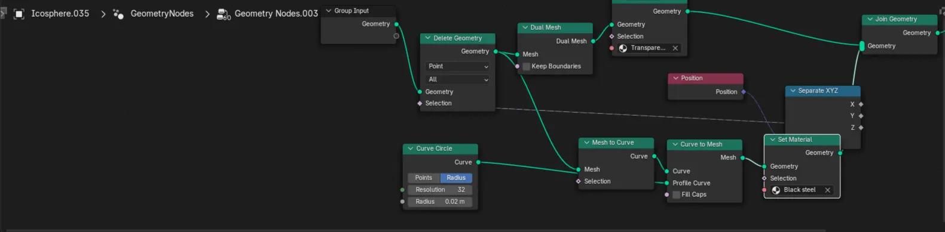Click the Dual Mesh output socket
Screen dimensions: 945x232
(593, 41)
